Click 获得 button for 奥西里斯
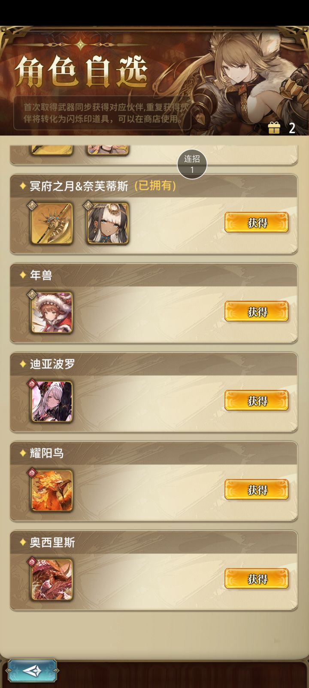The image size is (309, 688). coord(257,579)
